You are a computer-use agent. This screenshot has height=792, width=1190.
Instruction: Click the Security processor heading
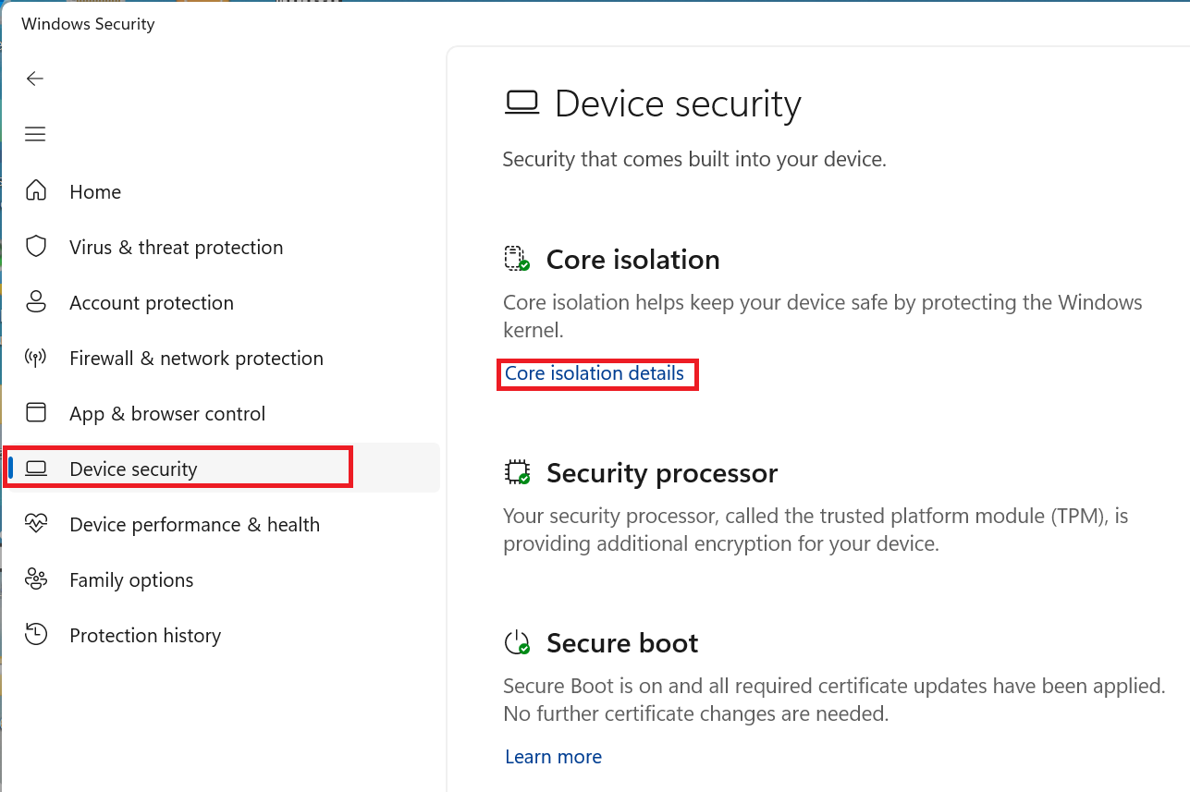[662, 473]
